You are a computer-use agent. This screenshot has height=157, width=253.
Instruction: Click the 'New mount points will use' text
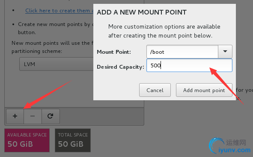[x=52, y=43]
